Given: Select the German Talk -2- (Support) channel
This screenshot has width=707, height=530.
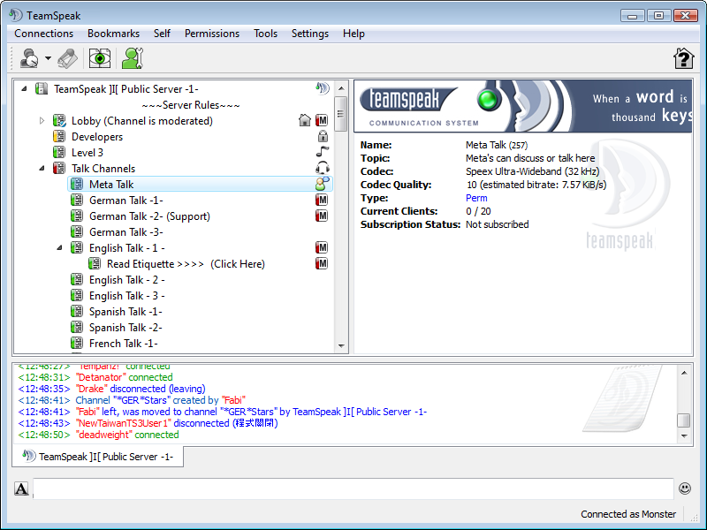Looking at the screenshot, I should (x=149, y=216).
